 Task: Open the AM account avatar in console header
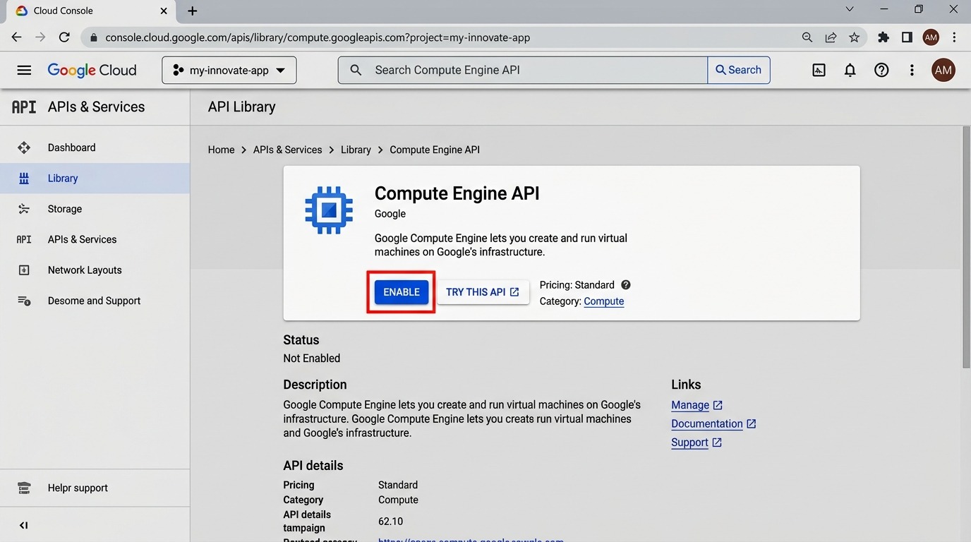coord(943,70)
